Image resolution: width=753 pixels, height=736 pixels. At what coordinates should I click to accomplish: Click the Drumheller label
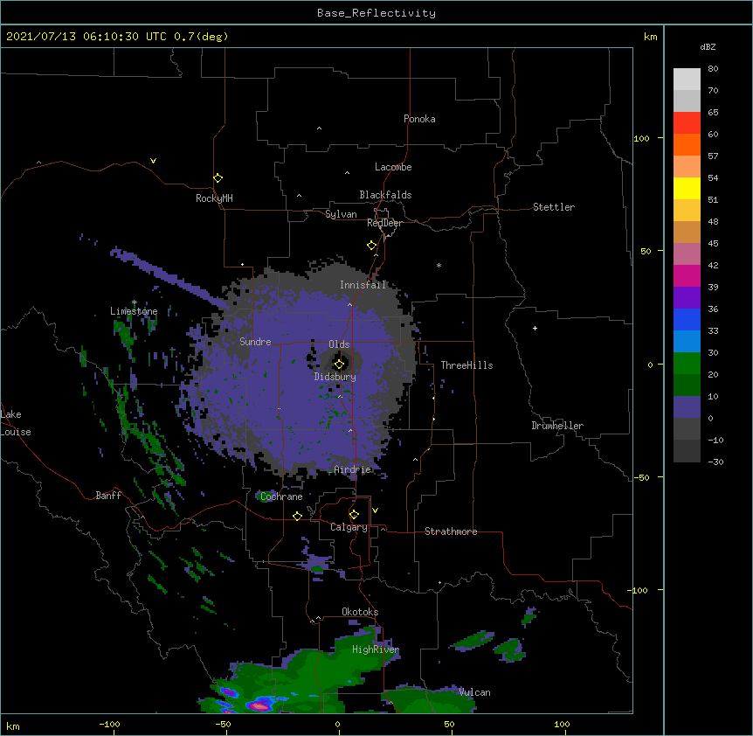coord(557,426)
